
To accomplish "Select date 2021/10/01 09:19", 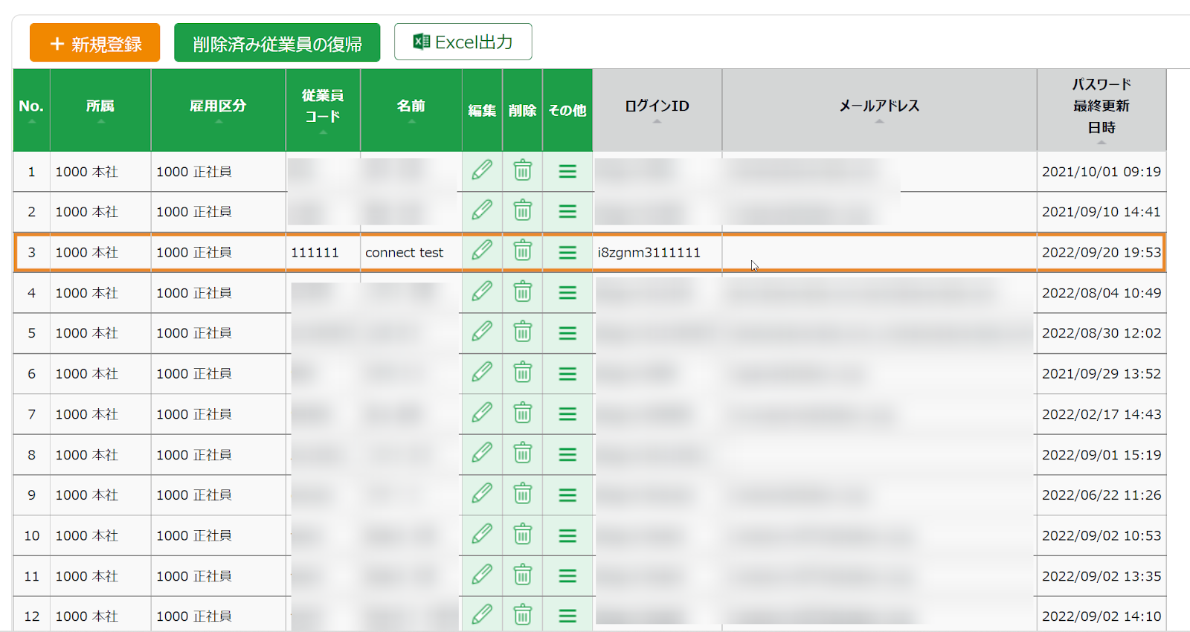I will pyautogui.click(x=1101, y=172).
